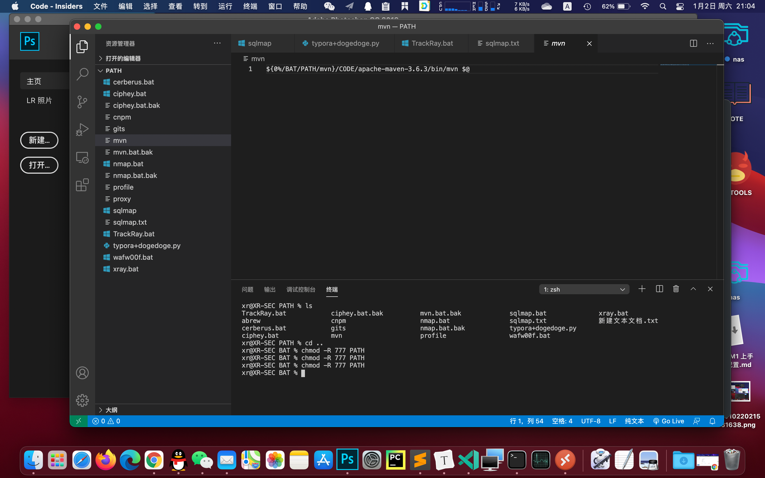Switch to the sqlmap editor tab

pos(262,43)
